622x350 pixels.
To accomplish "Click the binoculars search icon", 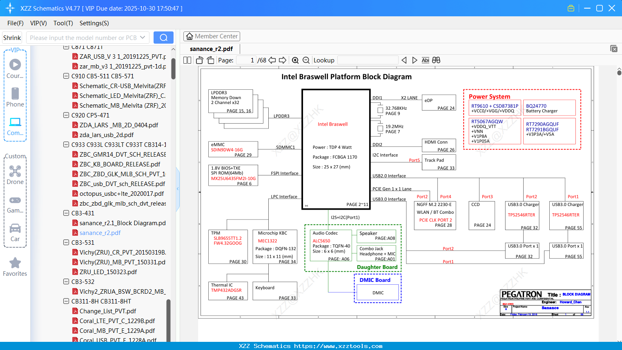I will (x=436, y=60).
